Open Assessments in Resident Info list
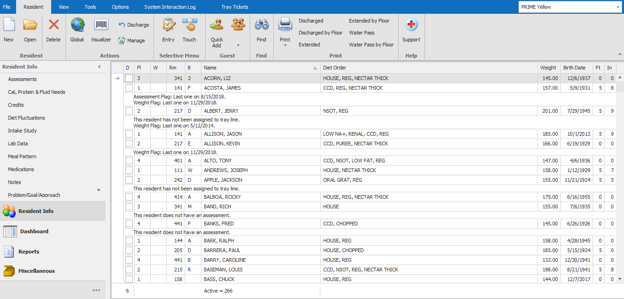Screen dimensions: 624x299 (23, 79)
